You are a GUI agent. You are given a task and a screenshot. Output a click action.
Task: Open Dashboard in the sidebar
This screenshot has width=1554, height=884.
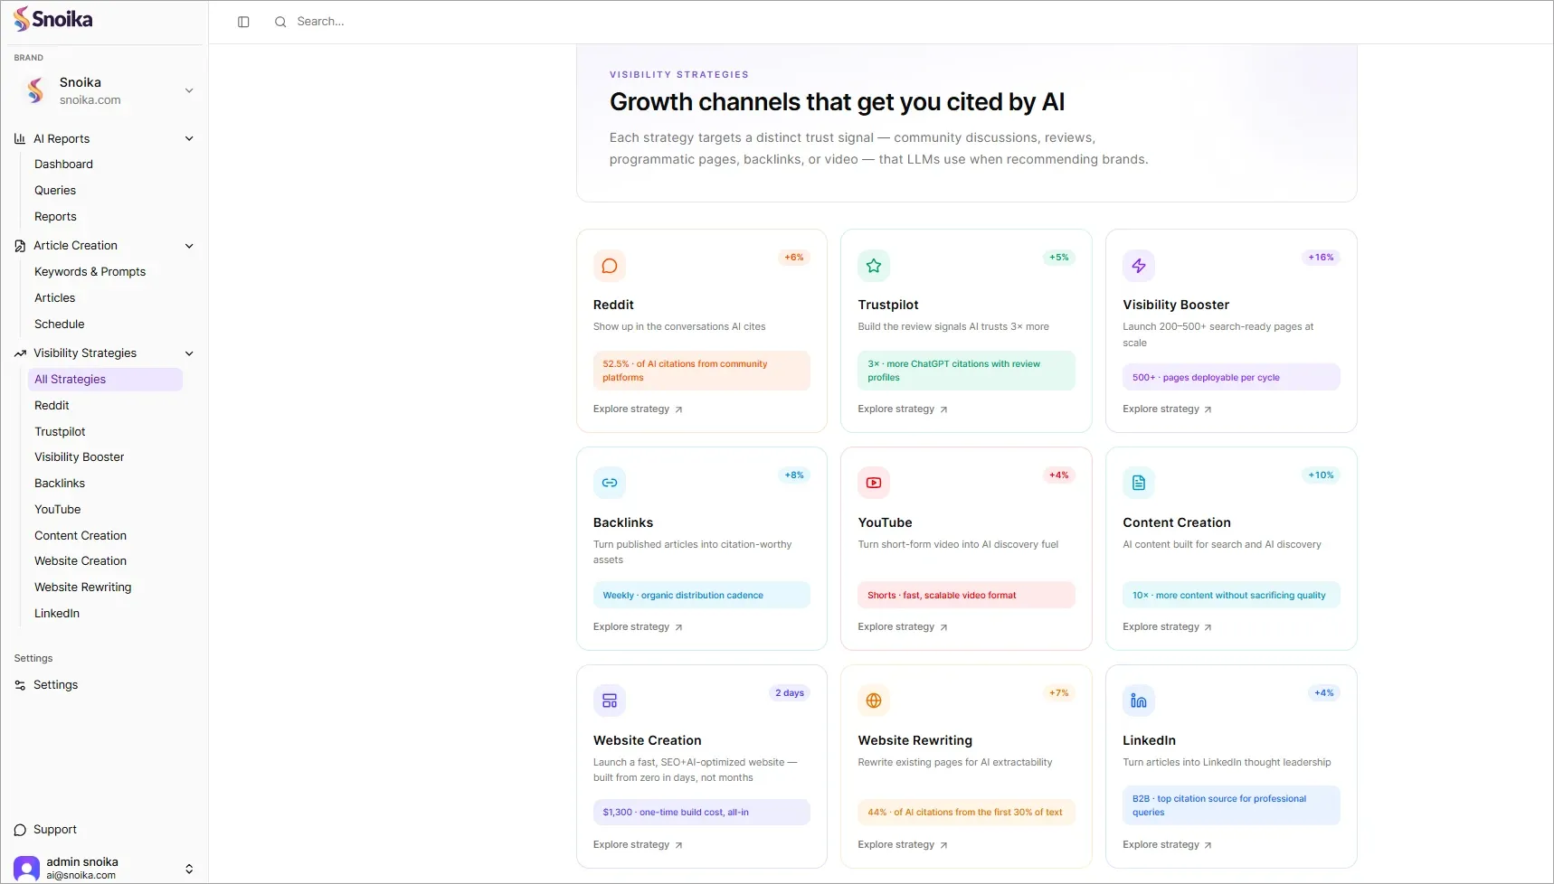63,165
